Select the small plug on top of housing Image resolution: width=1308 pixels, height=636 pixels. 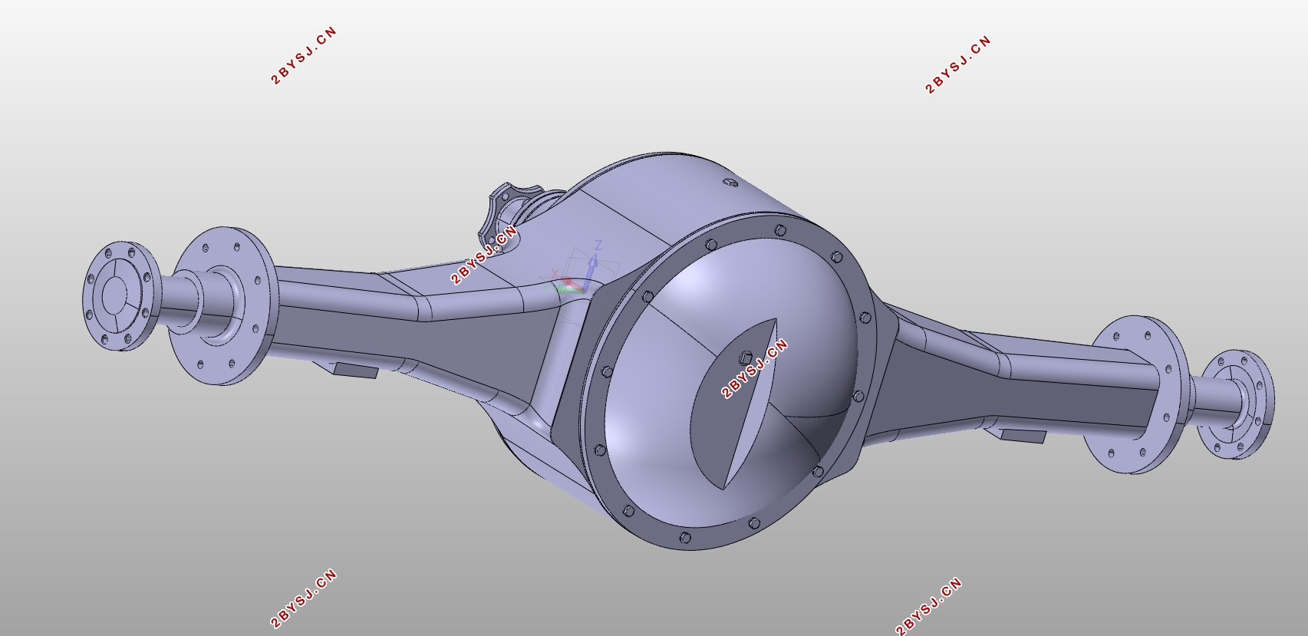click(731, 183)
